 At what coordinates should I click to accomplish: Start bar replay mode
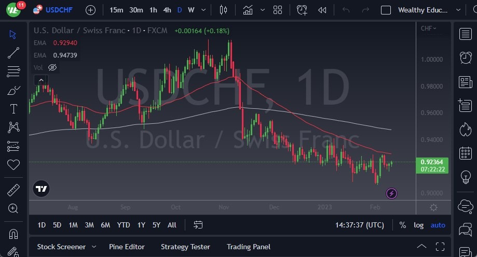pos(322,10)
